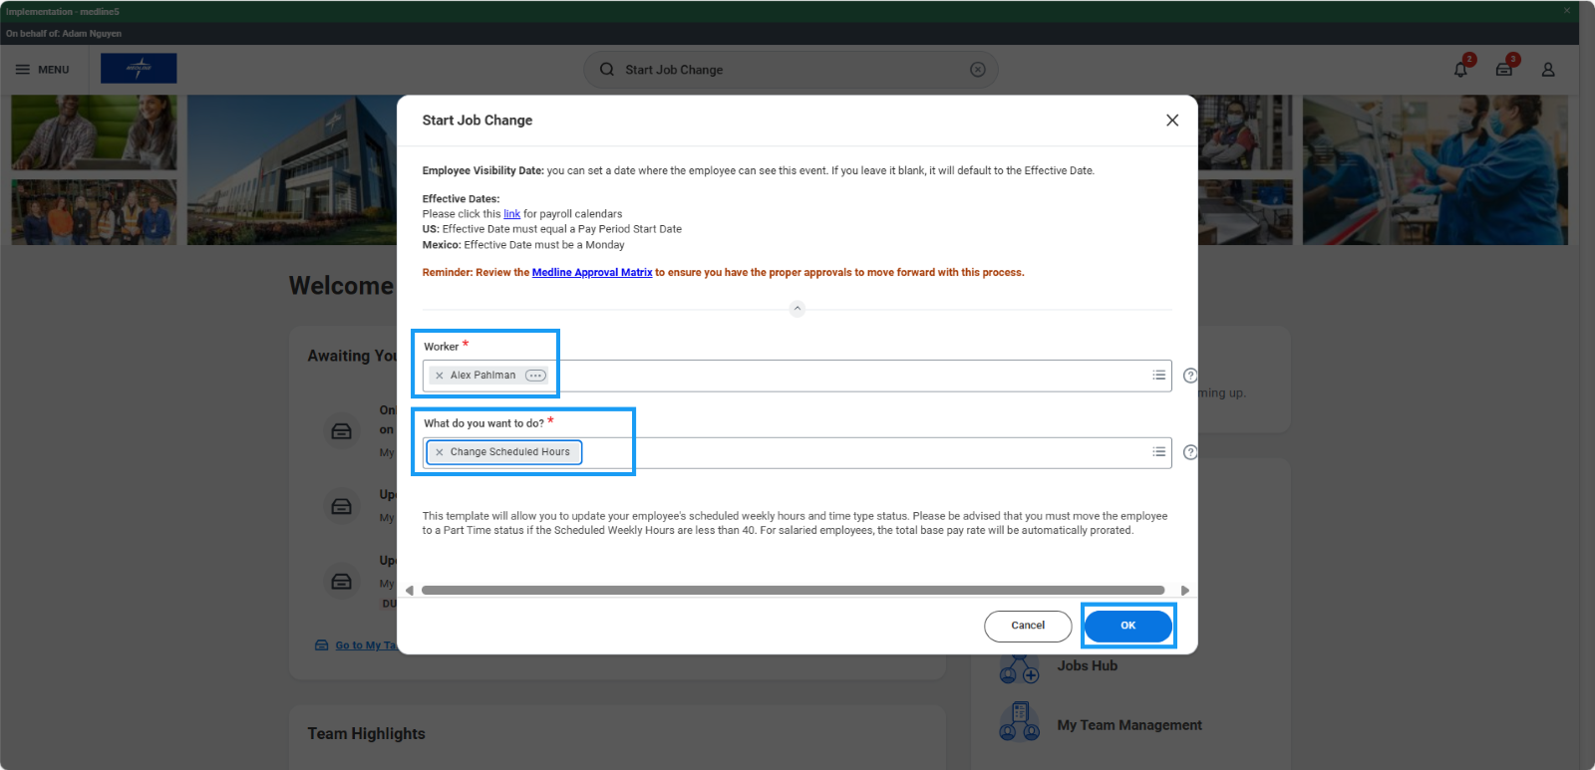Open the notifications bell icon
Screen dimensions: 1595x770
1460,70
